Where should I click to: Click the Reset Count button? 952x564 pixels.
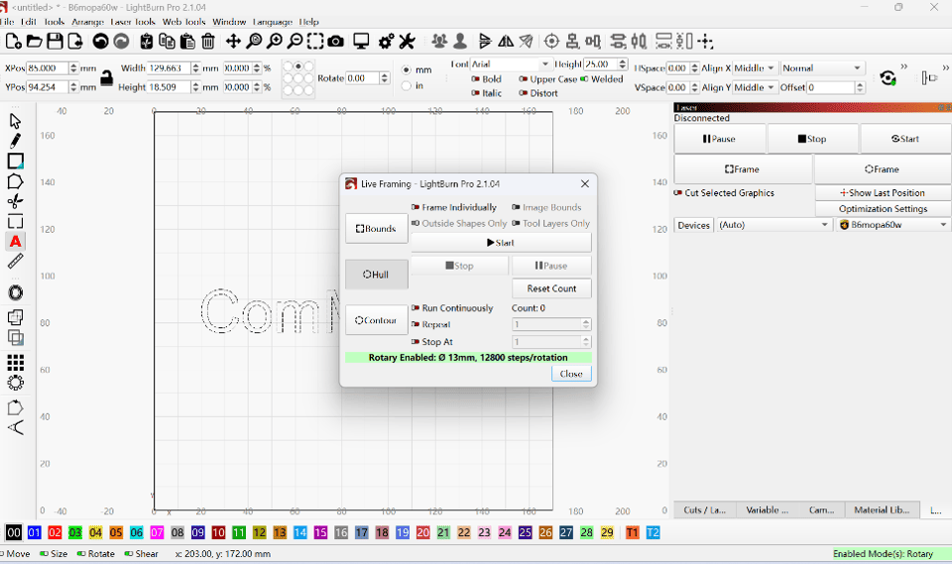(x=551, y=288)
